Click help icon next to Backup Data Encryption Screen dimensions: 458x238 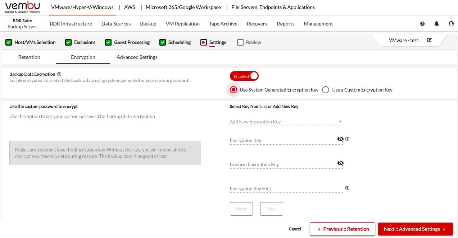coord(59,74)
